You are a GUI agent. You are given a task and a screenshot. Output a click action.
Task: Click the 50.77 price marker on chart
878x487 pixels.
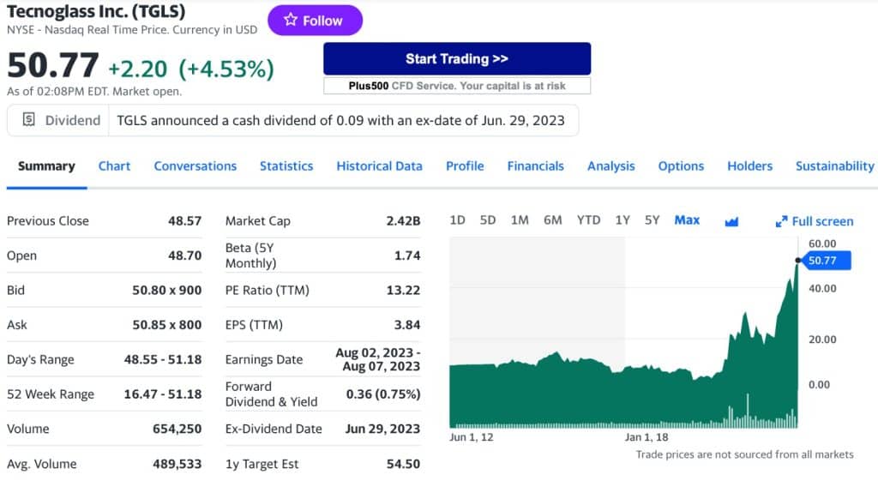[x=827, y=260]
